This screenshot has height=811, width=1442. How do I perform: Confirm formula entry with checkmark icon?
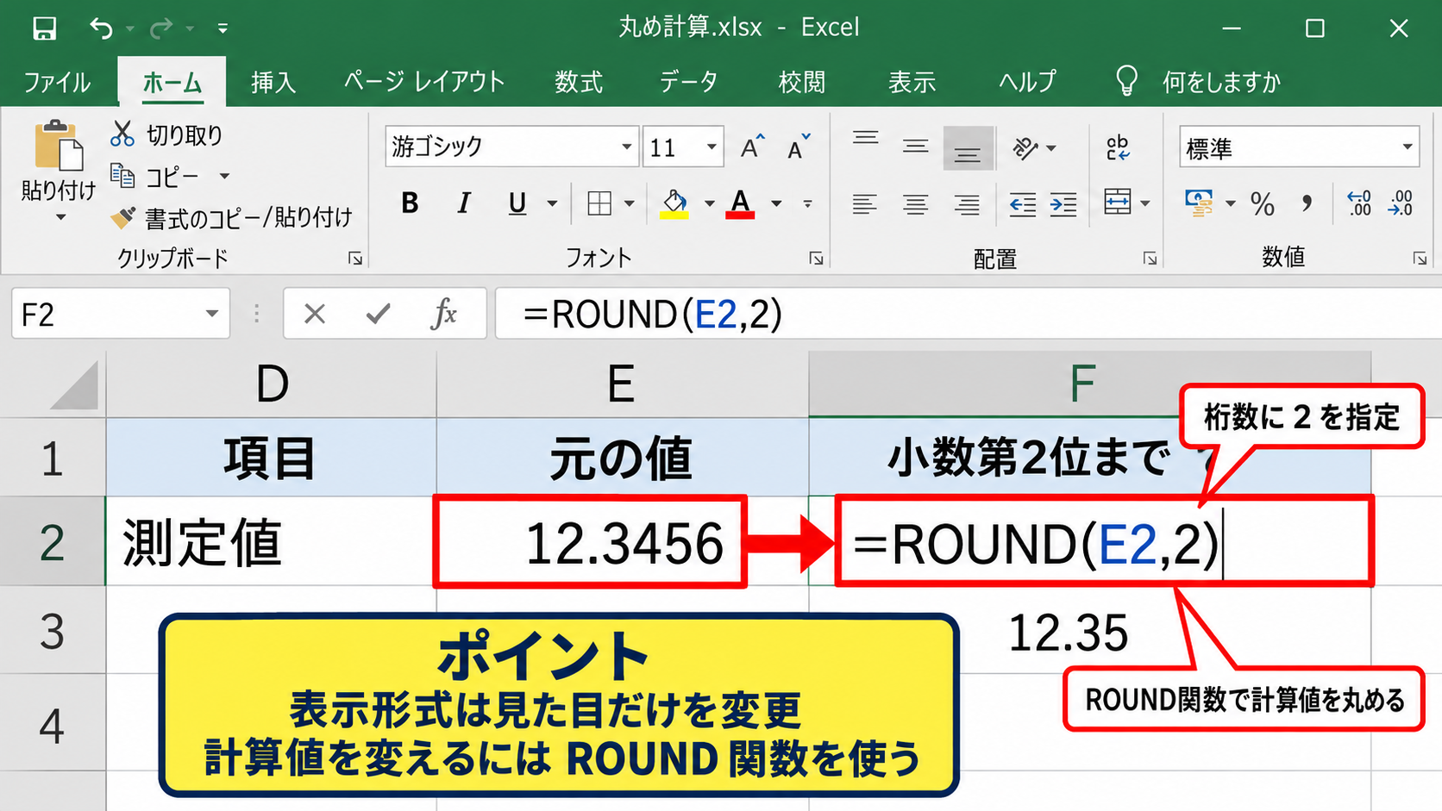[378, 314]
